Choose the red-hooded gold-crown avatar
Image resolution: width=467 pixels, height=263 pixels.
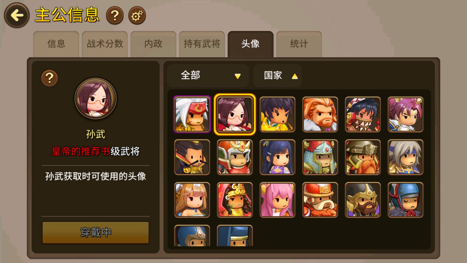[235, 200]
